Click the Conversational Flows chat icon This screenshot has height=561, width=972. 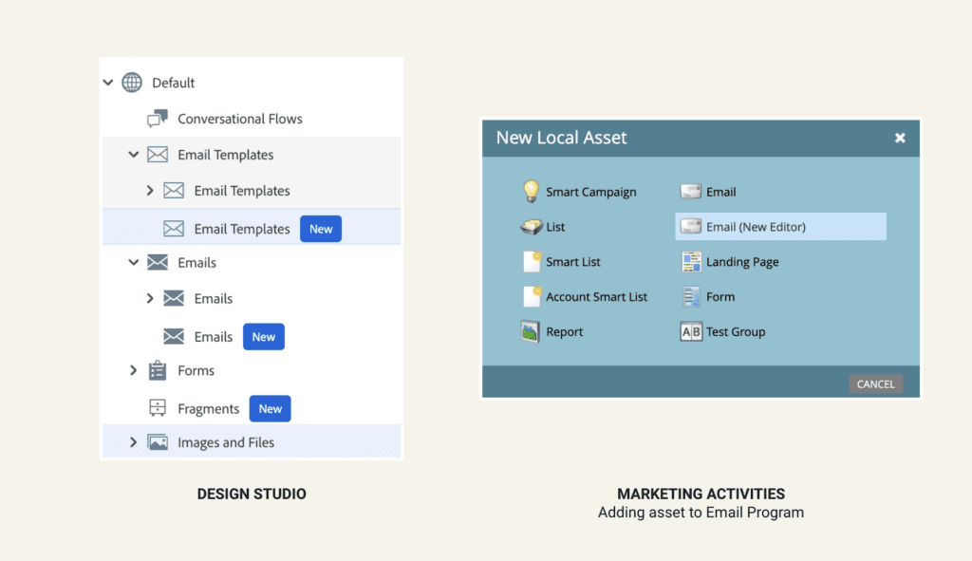pyautogui.click(x=158, y=119)
